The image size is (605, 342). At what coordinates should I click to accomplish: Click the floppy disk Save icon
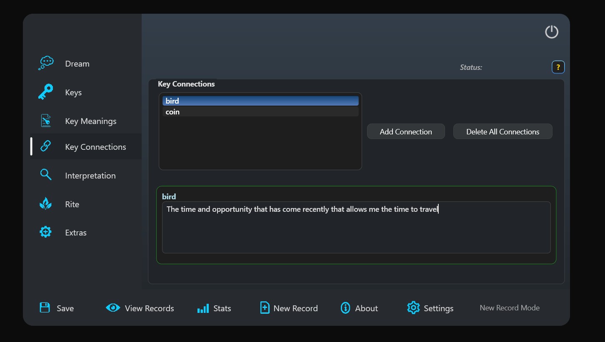(45, 307)
